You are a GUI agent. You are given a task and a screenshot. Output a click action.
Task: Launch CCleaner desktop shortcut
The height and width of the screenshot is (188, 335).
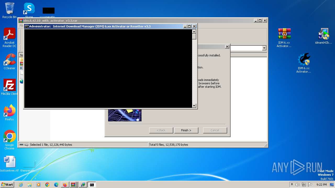10,62
